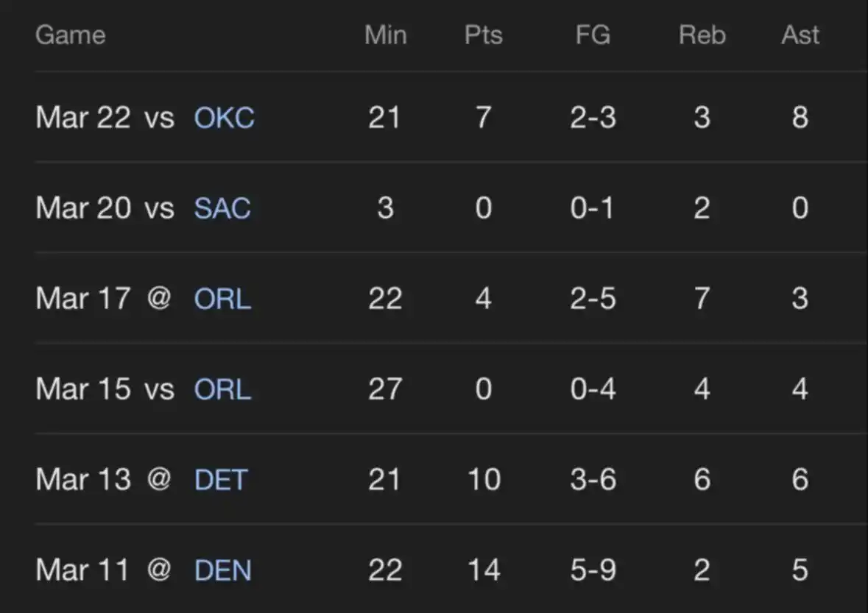Select the Mar 13 game date
Image resolution: width=868 pixels, height=613 pixels.
(x=82, y=480)
